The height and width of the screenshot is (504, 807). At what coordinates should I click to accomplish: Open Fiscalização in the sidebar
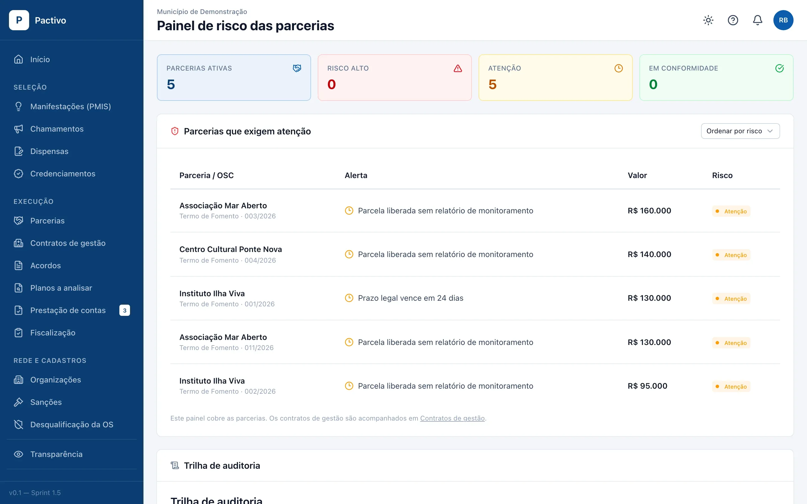coord(72,333)
